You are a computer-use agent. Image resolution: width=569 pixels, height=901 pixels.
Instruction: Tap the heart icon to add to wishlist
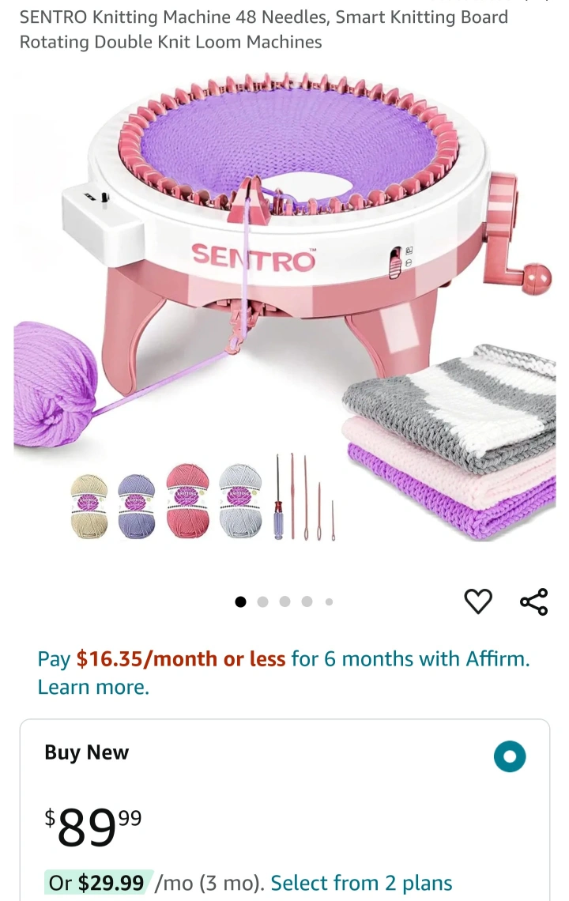(477, 601)
